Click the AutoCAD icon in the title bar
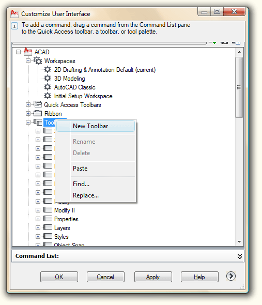262x305 pixels. pos(14,13)
